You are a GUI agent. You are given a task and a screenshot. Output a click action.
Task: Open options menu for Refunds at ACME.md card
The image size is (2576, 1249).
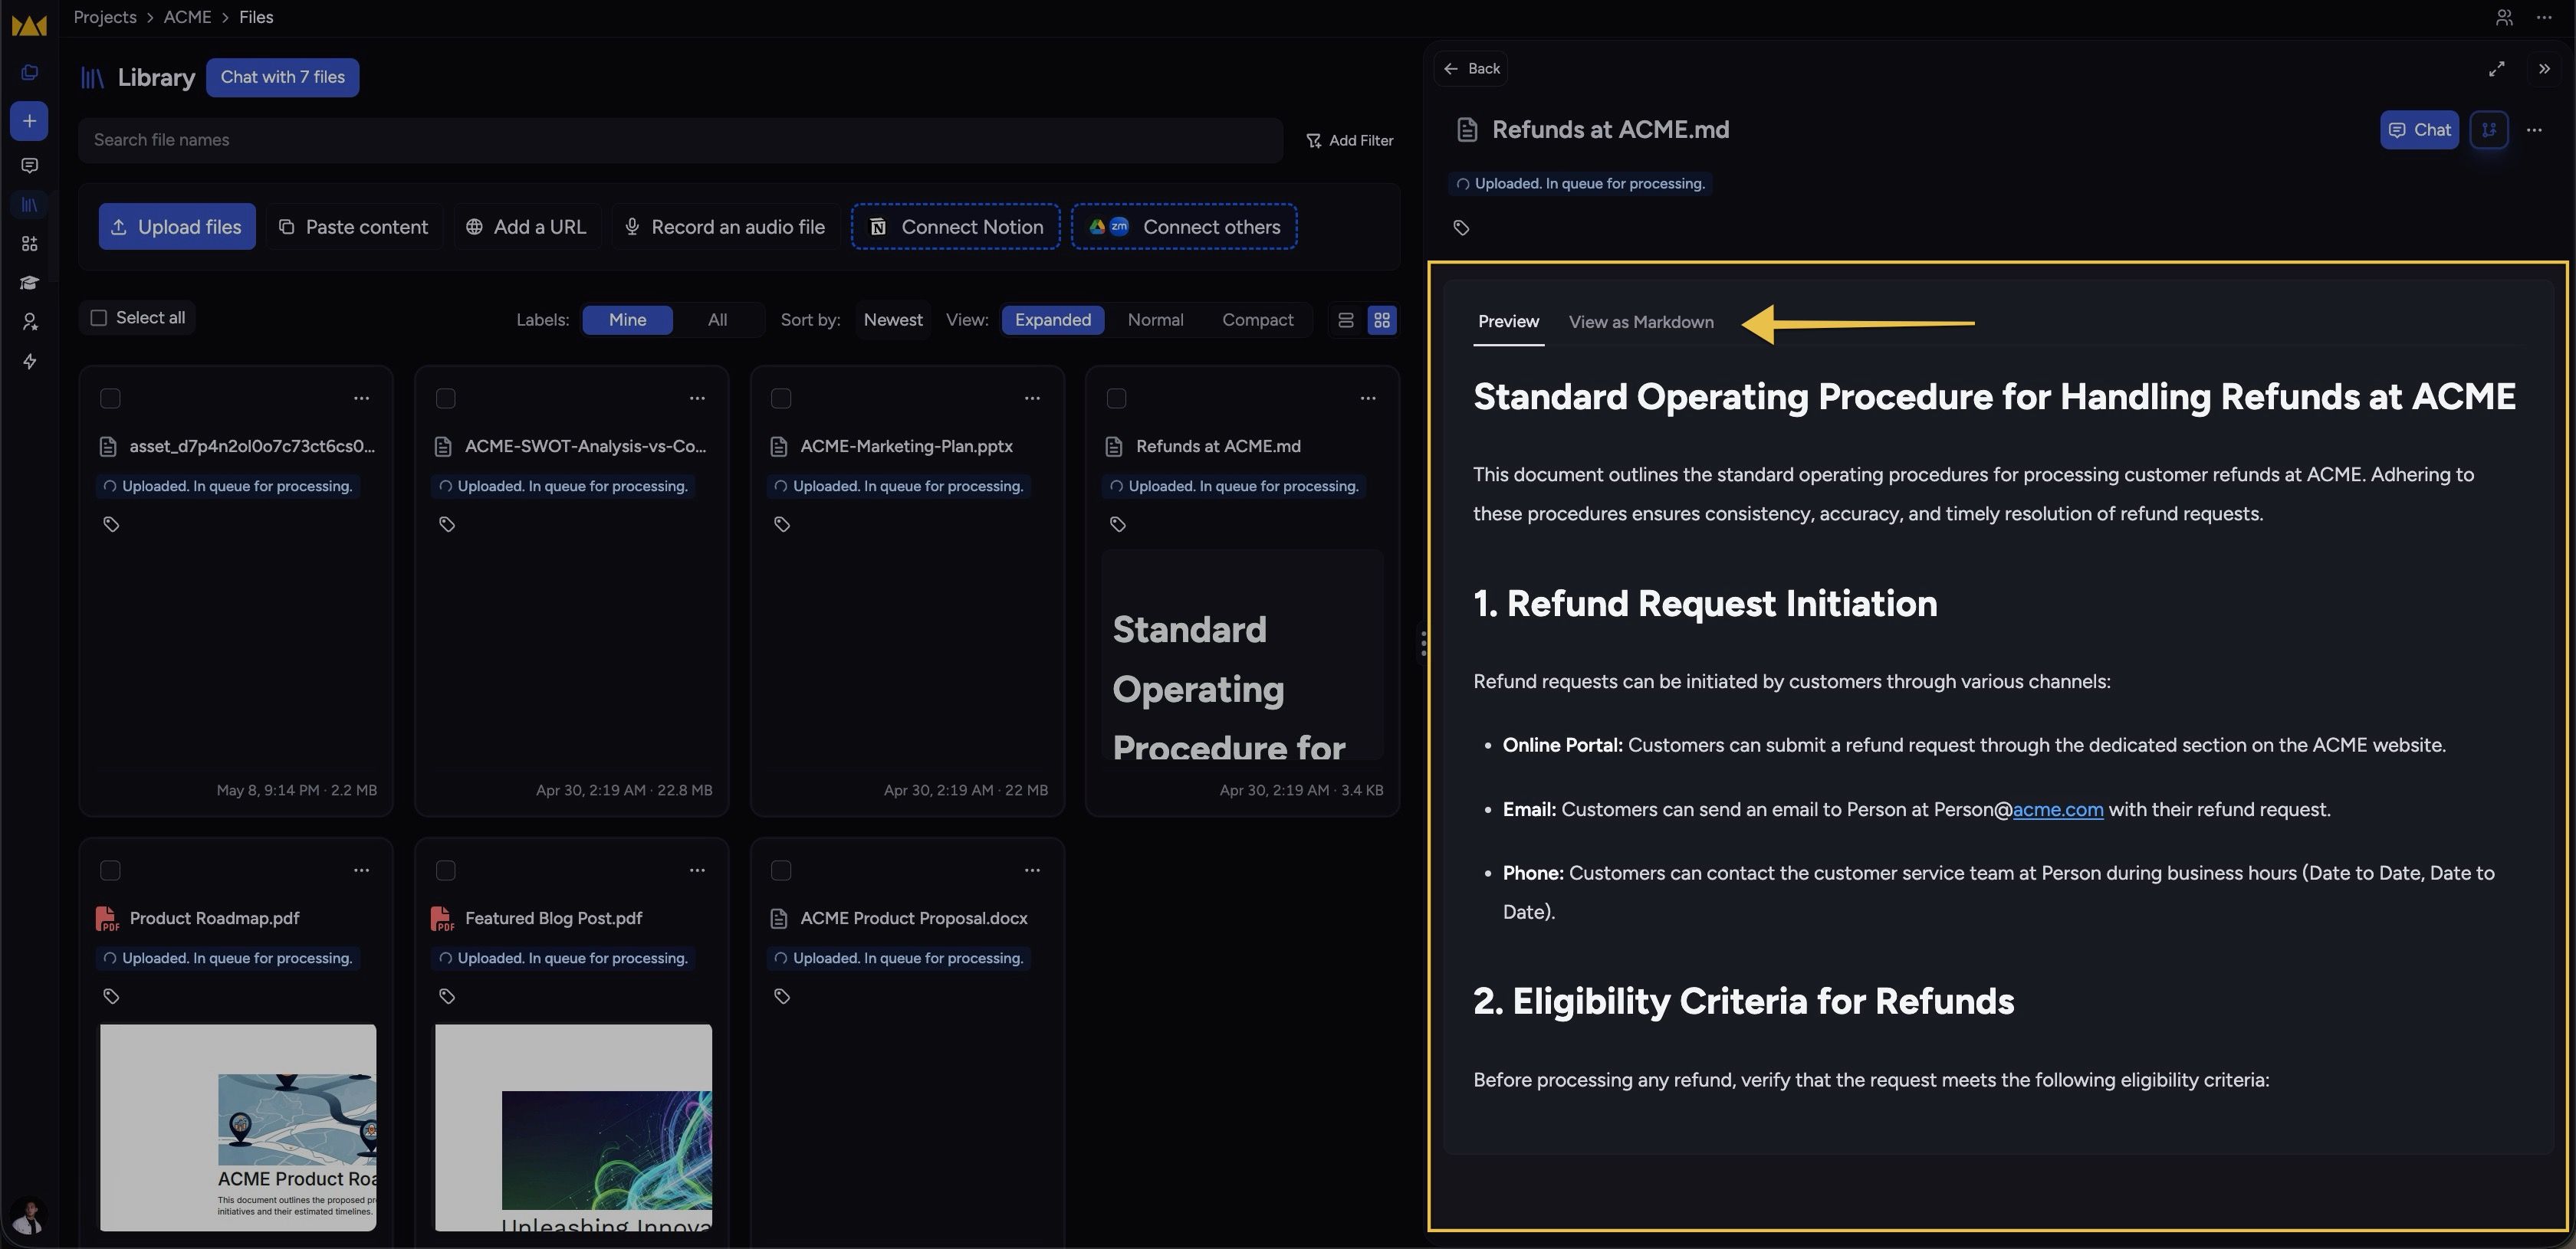[1368, 398]
